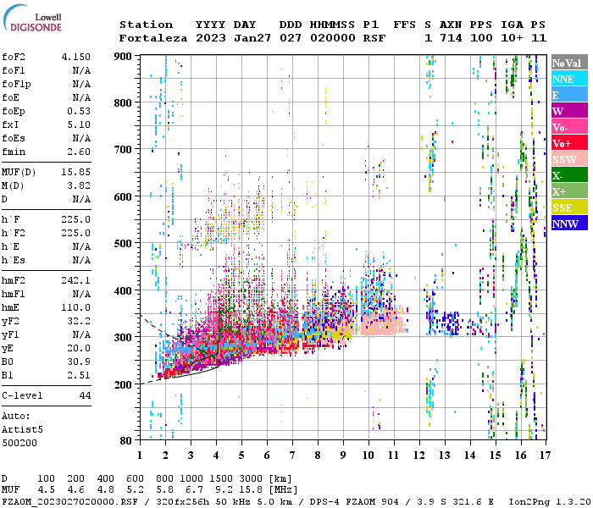
Task: Click the 10 tick on frequency axis
Action: point(368,456)
